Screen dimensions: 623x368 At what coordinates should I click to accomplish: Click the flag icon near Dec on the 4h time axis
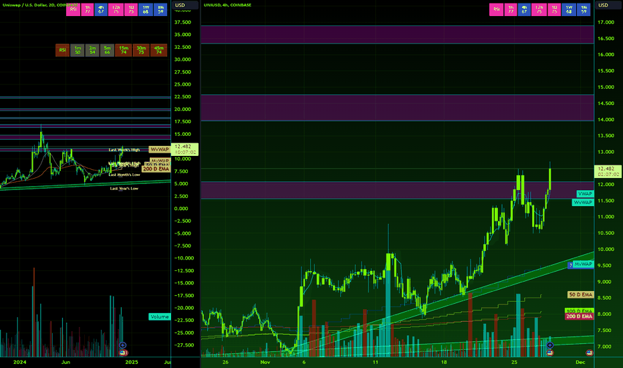click(590, 353)
